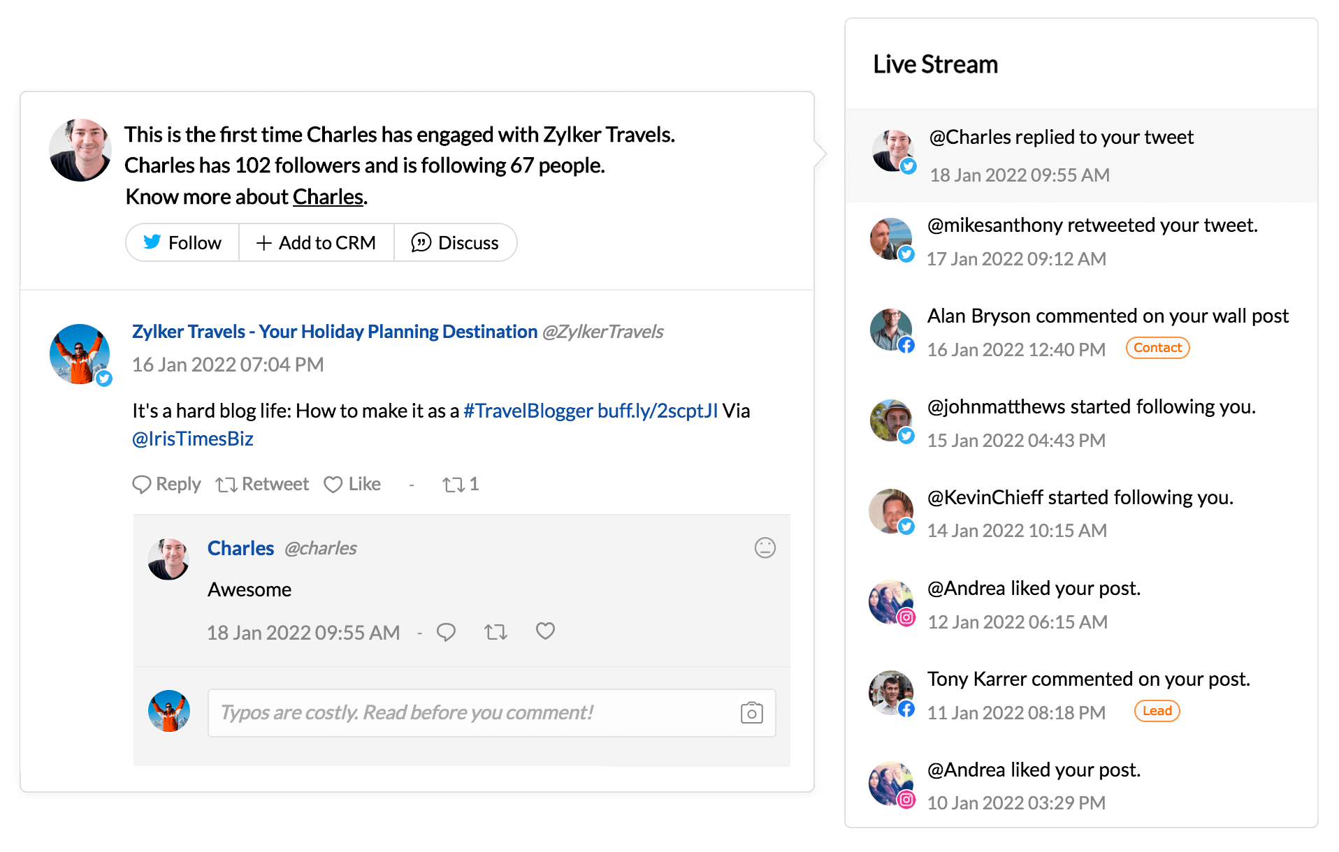Select '@Charles replied to your tweet' stream item
Viewport: 1339px width, 852px height.
[1081, 155]
